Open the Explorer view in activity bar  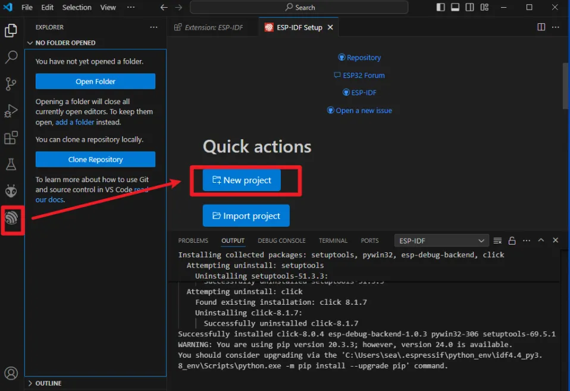(11, 30)
